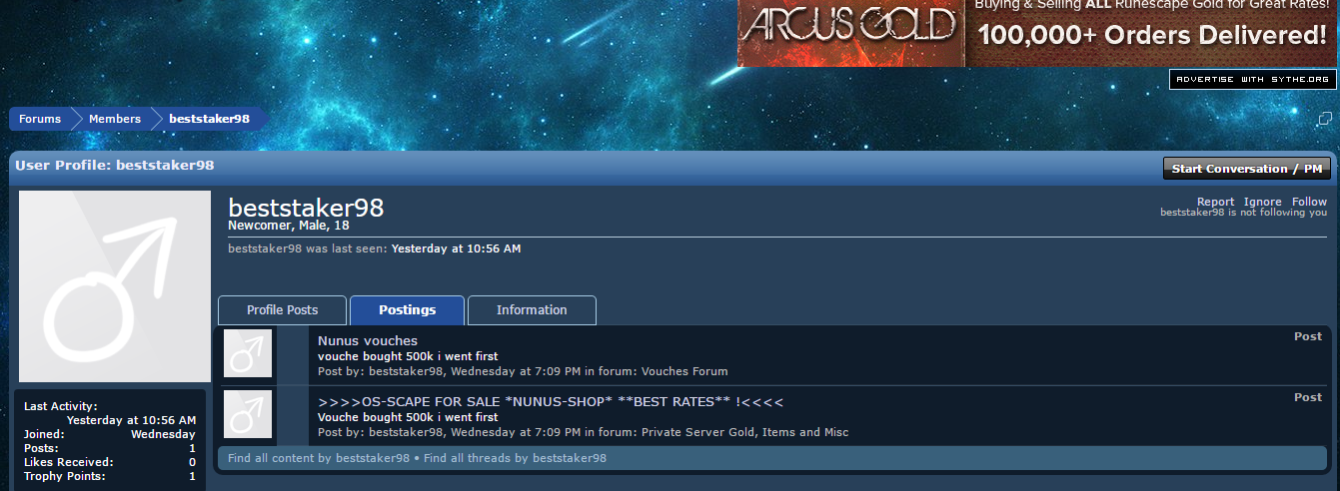Report this user profile
The image size is (1340, 491).
click(x=1215, y=202)
